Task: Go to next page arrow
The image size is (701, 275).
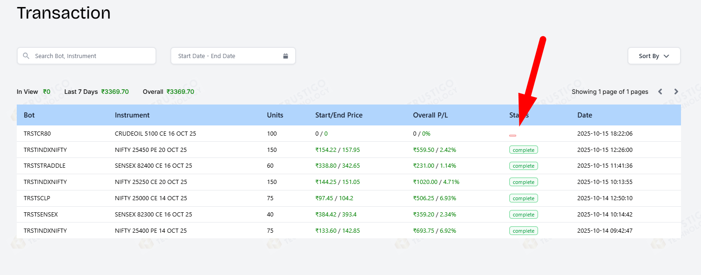Action: [676, 92]
